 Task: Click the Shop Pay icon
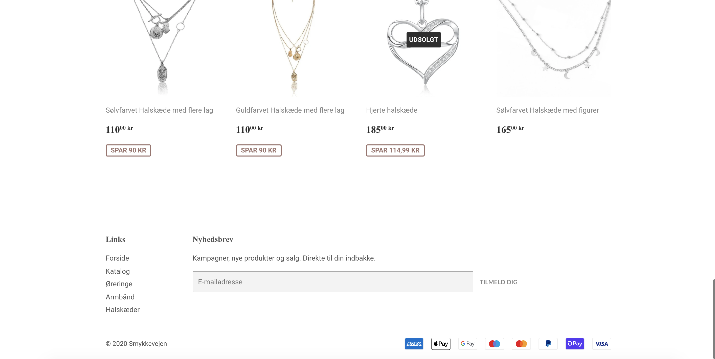coord(574,344)
